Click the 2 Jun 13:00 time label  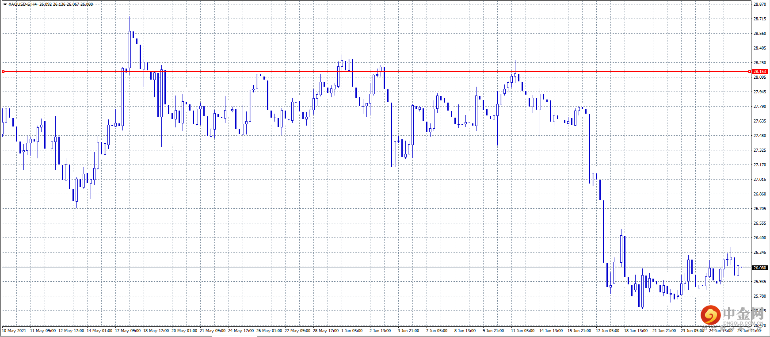(x=380, y=330)
